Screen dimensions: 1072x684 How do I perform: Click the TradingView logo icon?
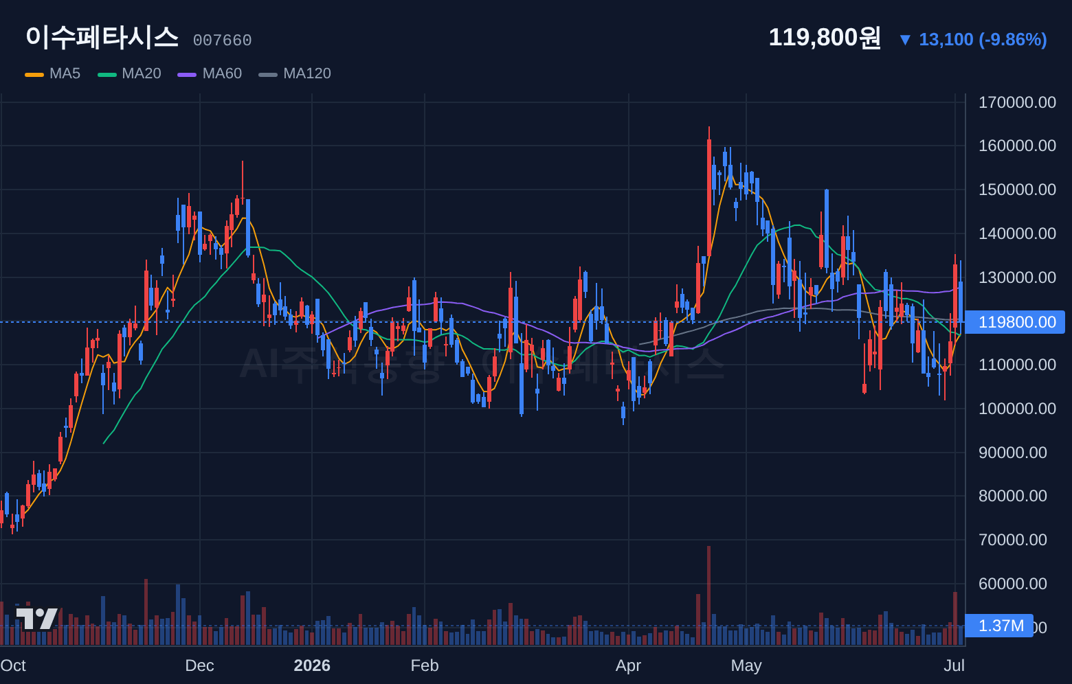37,619
